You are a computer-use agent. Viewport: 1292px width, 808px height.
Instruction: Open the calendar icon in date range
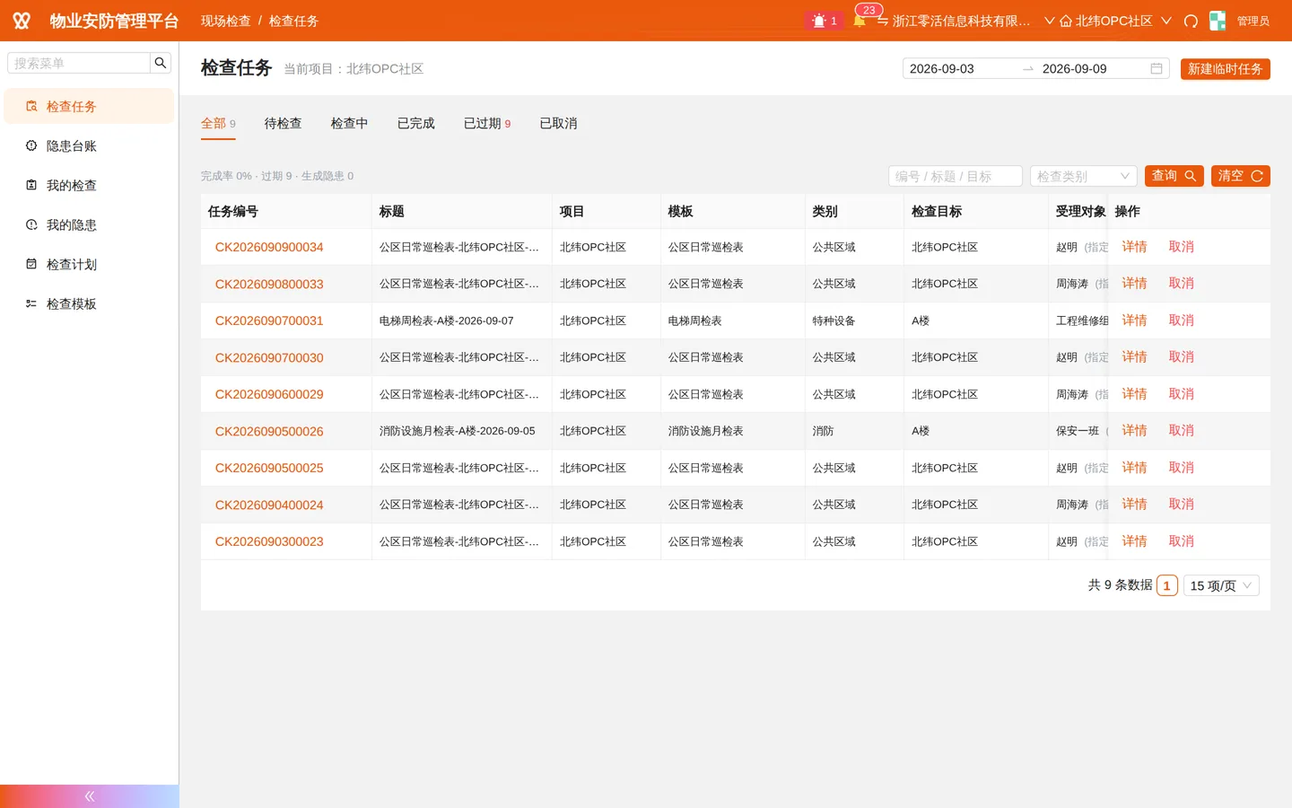[1157, 68]
